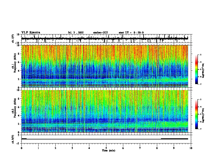The width and height of the screenshot is (215, 166).
Task: Click the ch.1 colorbar log(PSD) label
Action: coord(203,71)
